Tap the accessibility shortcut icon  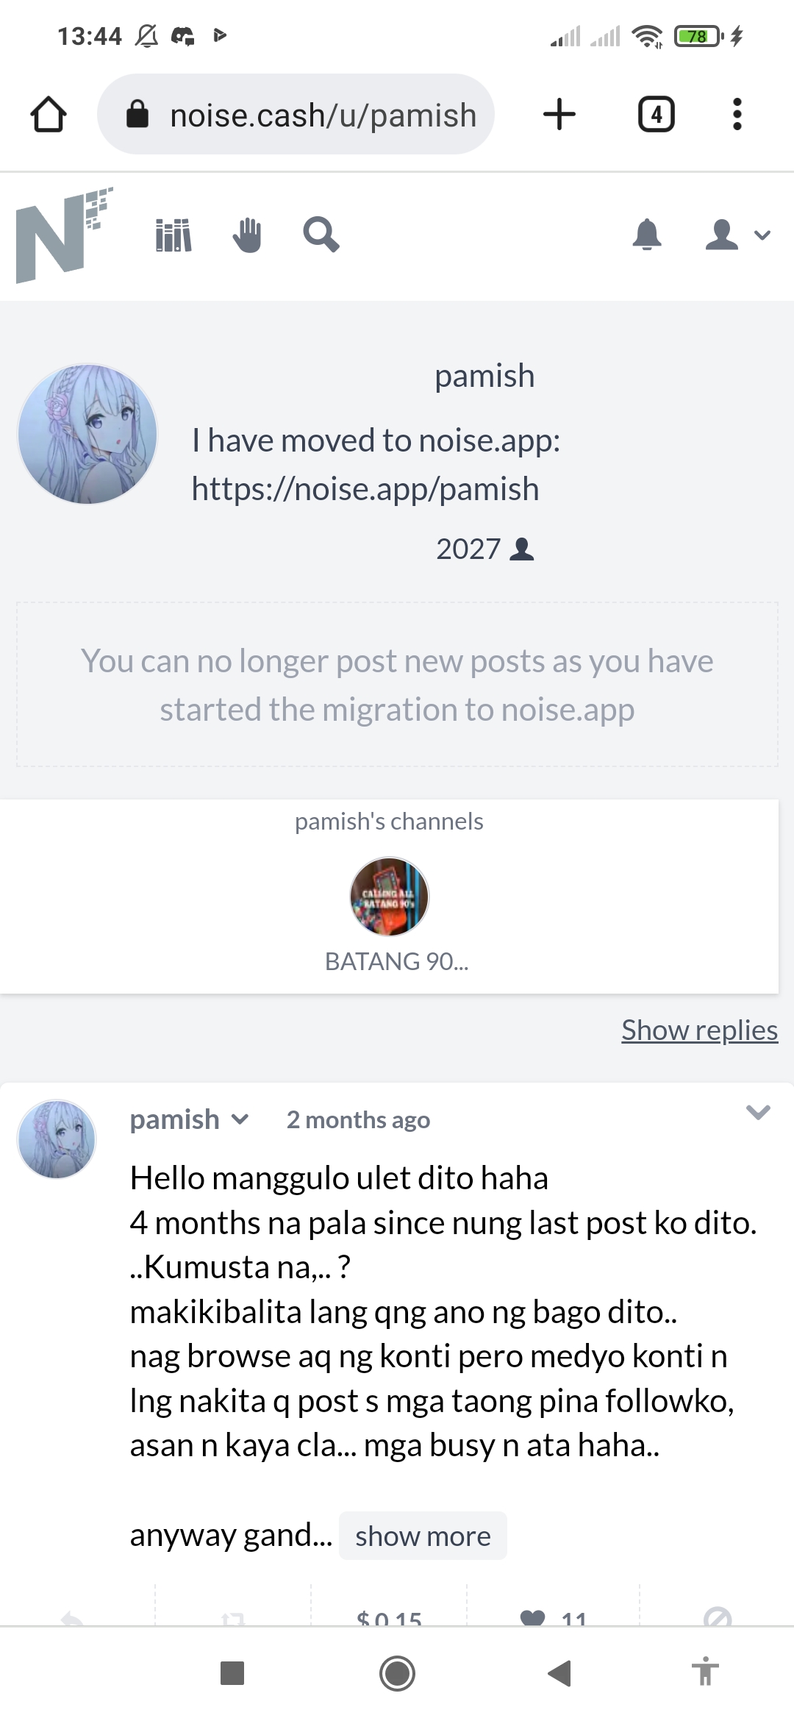[x=705, y=1671]
